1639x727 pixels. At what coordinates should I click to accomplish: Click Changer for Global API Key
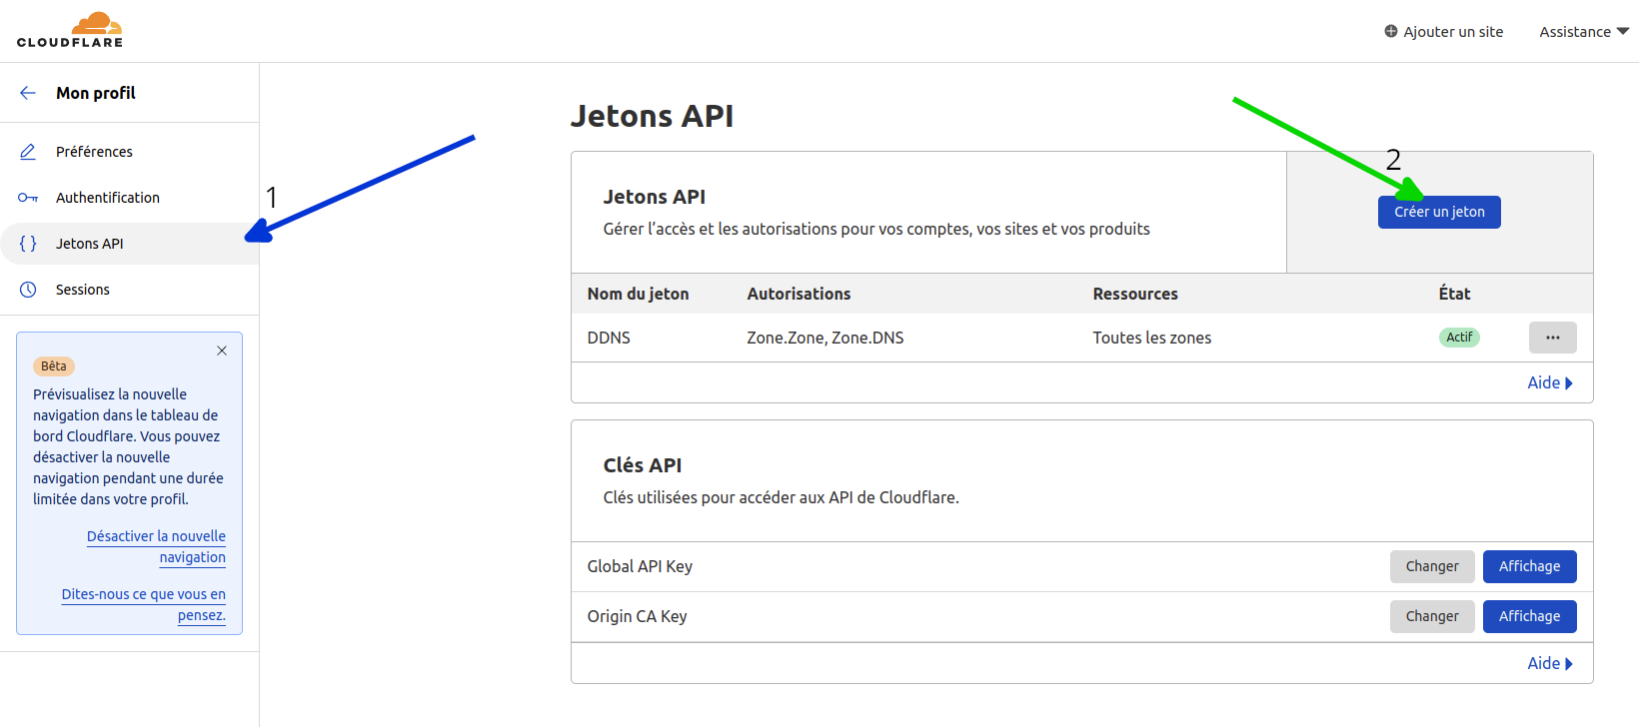(x=1432, y=566)
